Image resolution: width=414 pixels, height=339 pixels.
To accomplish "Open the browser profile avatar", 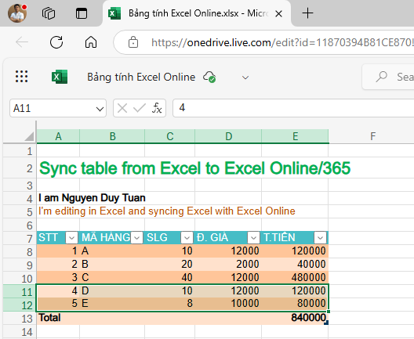I will tap(17, 13).
